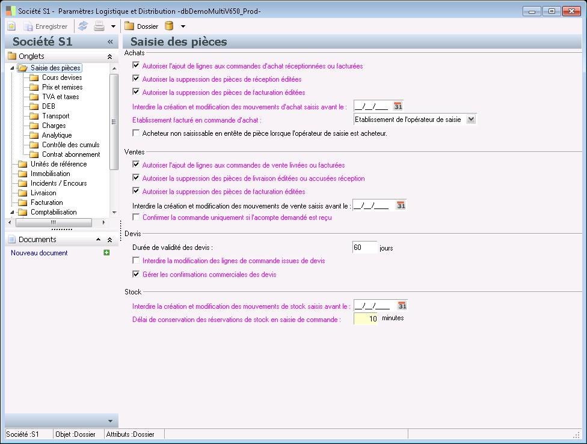Click the yellow database cylinder icon
The height and width of the screenshot is (444, 587).
tap(169, 26)
